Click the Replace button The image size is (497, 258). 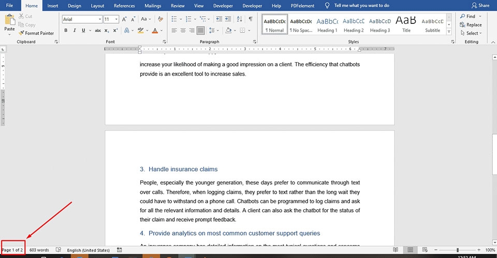(x=471, y=25)
